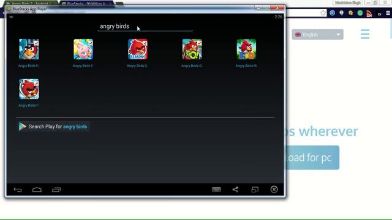Click the grey pin extension icon in browser

tap(342, 13)
